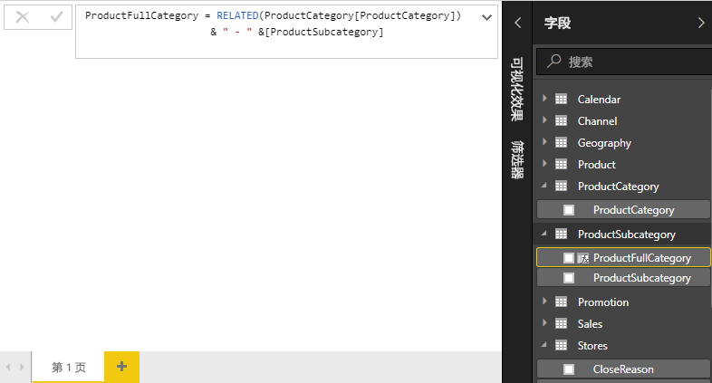Open the 筛选器 pane
This screenshot has height=383, width=712.
coord(517,158)
